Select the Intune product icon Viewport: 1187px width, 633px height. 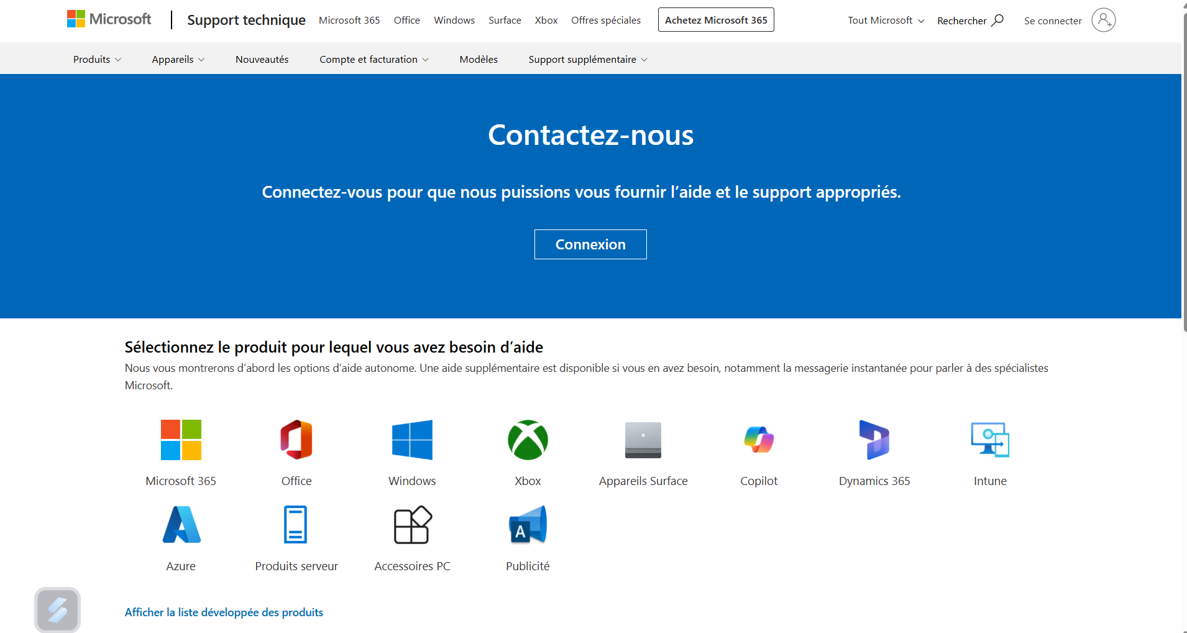(990, 440)
